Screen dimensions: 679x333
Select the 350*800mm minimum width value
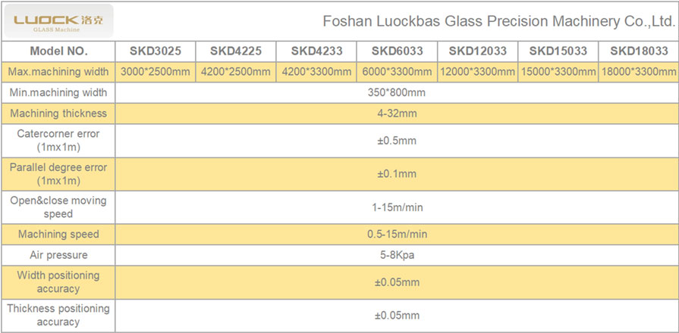click(x=397, y=93)
